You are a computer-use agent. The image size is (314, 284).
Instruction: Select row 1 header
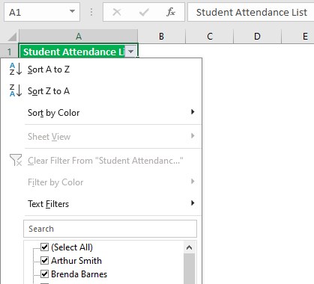(10, 52)
